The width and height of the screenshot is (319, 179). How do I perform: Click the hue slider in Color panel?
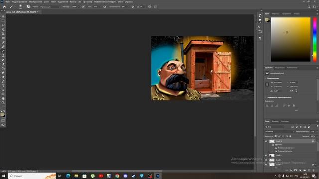click(x=315, y=39)
